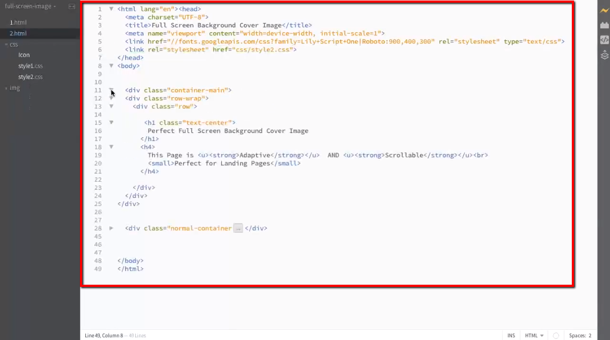
Task: Open style2.css from the sidebar
Action: pyautogui.click(x=30, y=77)
